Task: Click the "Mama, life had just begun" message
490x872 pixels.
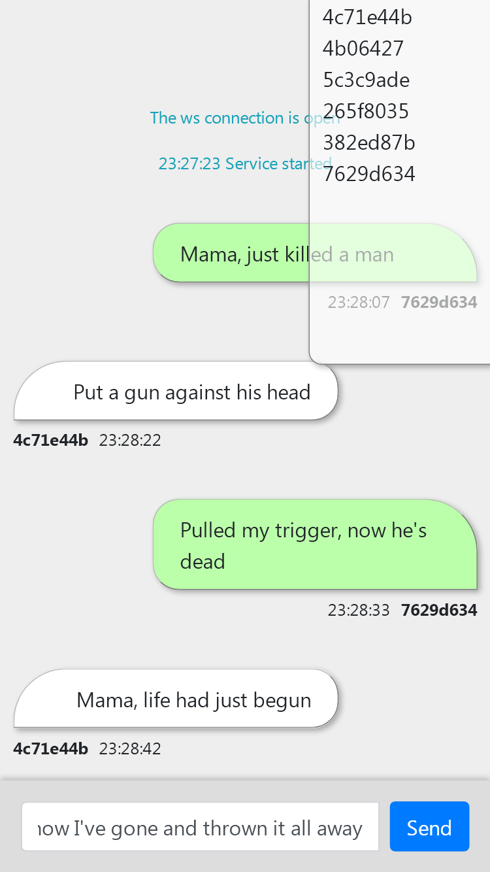Action: point(176,699)
